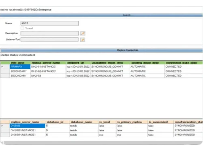Screen dimensions: 203x152
Task: Click SYNCHRONIZED in the lower DH2I-01\INSTANCE1 row
Action: coord(188,135)
